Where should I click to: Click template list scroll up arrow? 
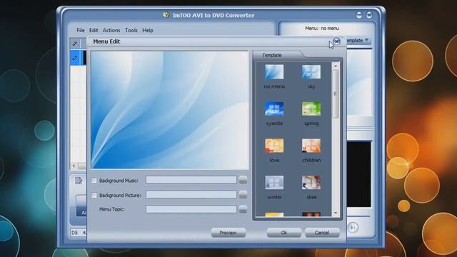click(x=335, y=66)
